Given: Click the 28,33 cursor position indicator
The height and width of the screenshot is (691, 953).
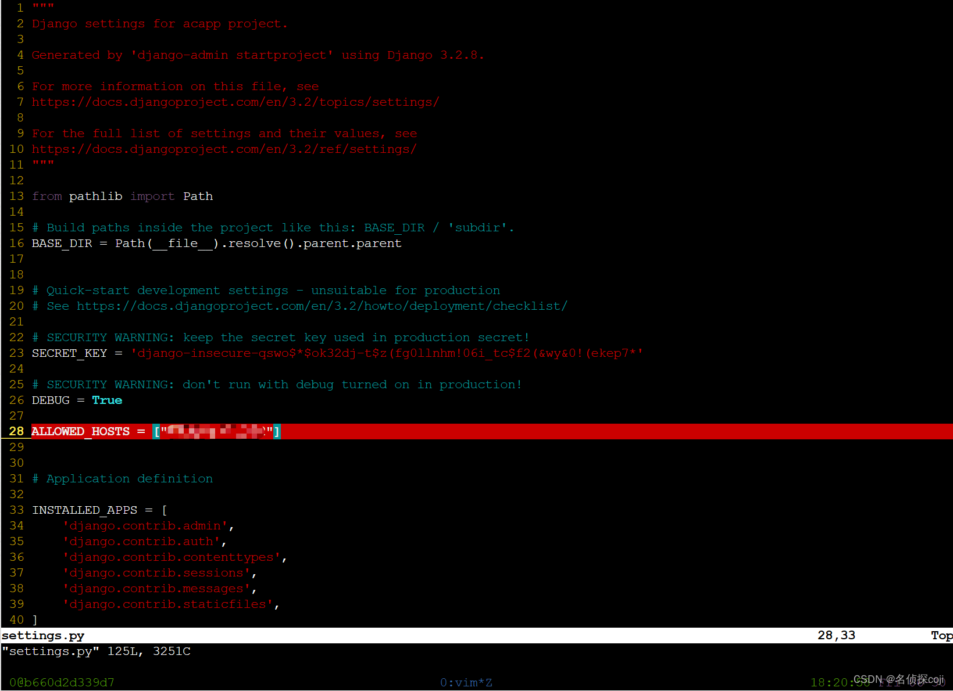Looking at the screenshot, I should (836, 635).
